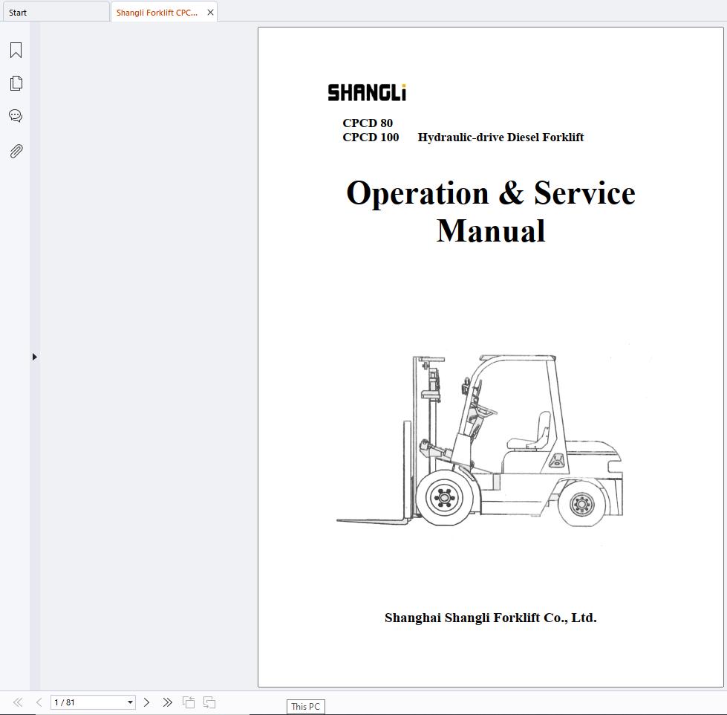Click the next view icon
Screen dimensions: 727x715
(x=209, y=702)
